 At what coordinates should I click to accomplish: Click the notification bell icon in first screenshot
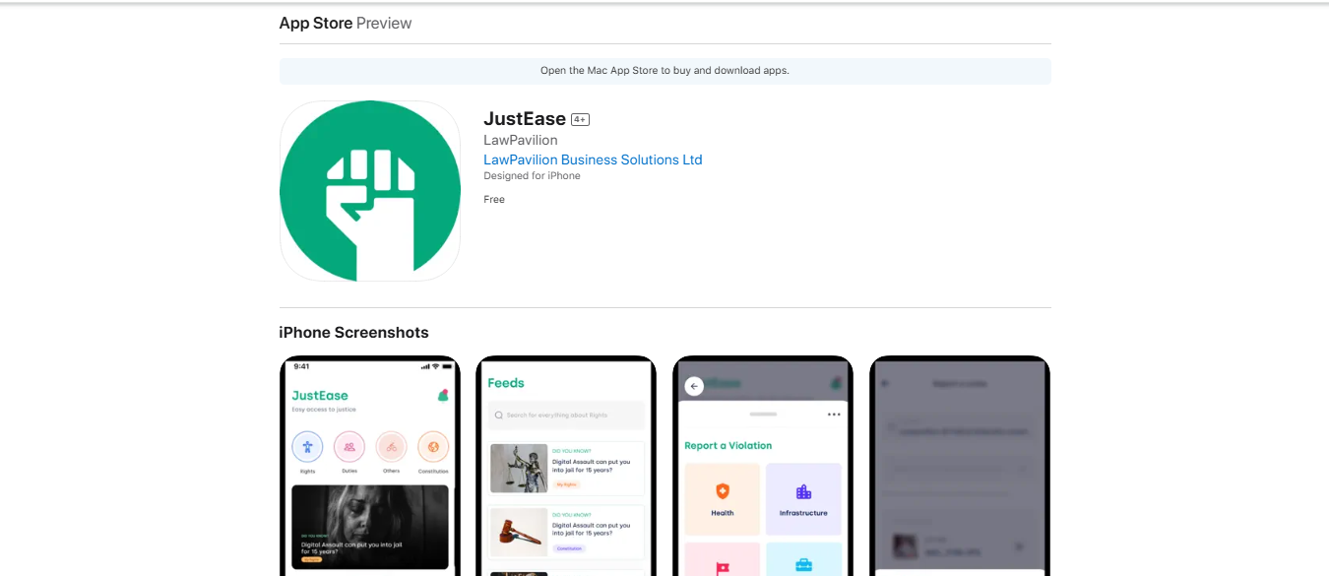[443, 395]
